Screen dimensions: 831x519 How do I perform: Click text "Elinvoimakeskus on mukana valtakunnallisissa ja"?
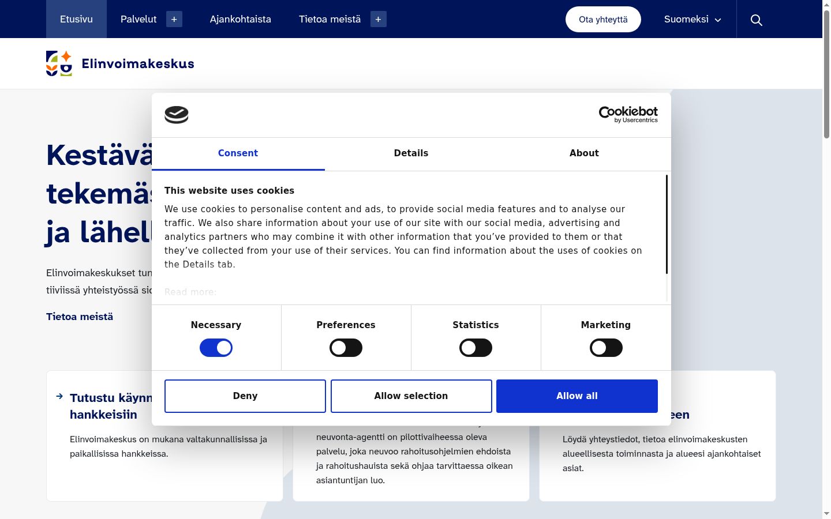point(169,439)
